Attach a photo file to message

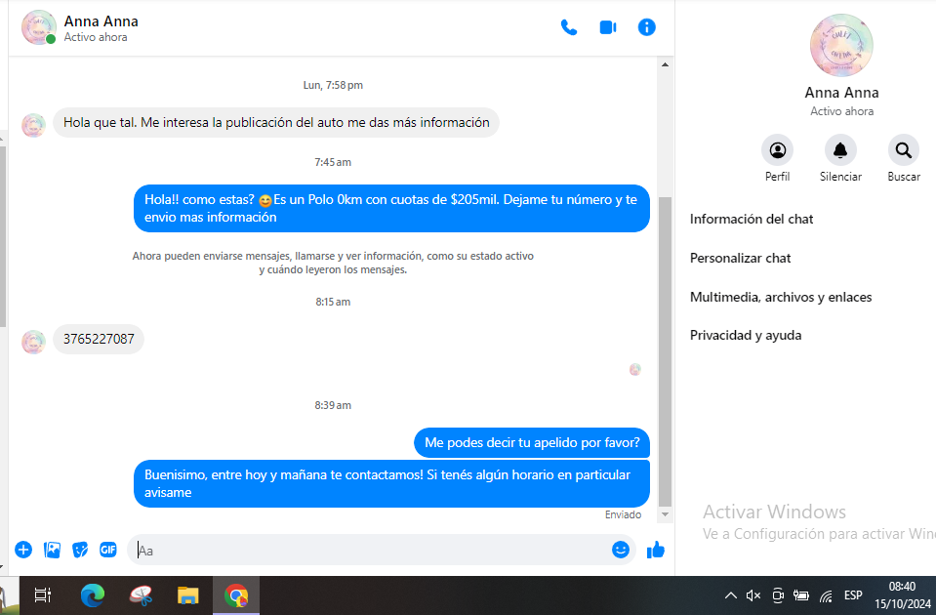coord(52,550)
